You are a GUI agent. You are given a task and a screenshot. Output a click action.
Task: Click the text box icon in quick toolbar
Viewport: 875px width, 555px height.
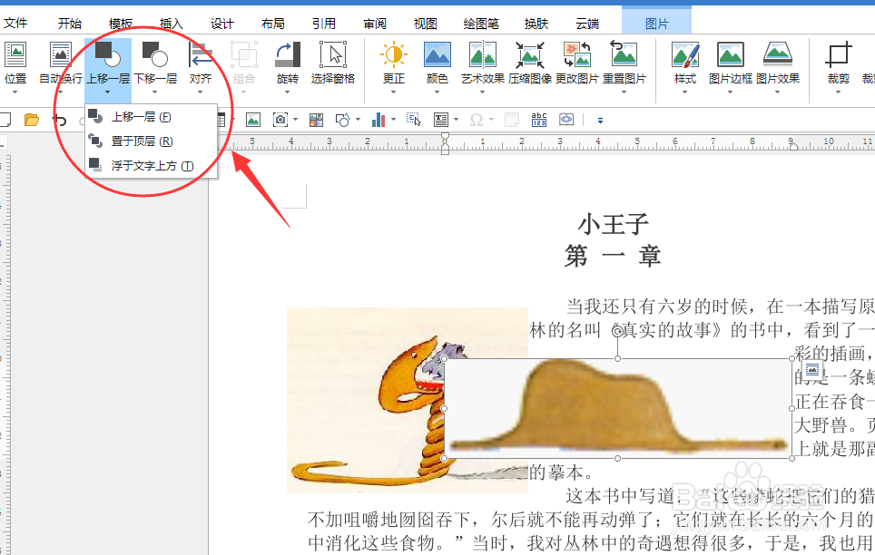click(x=441, y=120)
